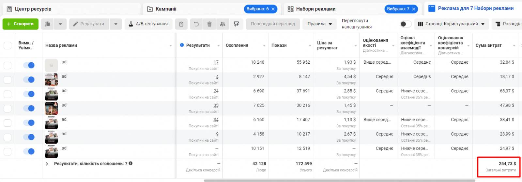The width and height of the screenshot is (522, 182).
Task: Toggle 'Переглянути налаштування' switch
Action: point(405,24)
